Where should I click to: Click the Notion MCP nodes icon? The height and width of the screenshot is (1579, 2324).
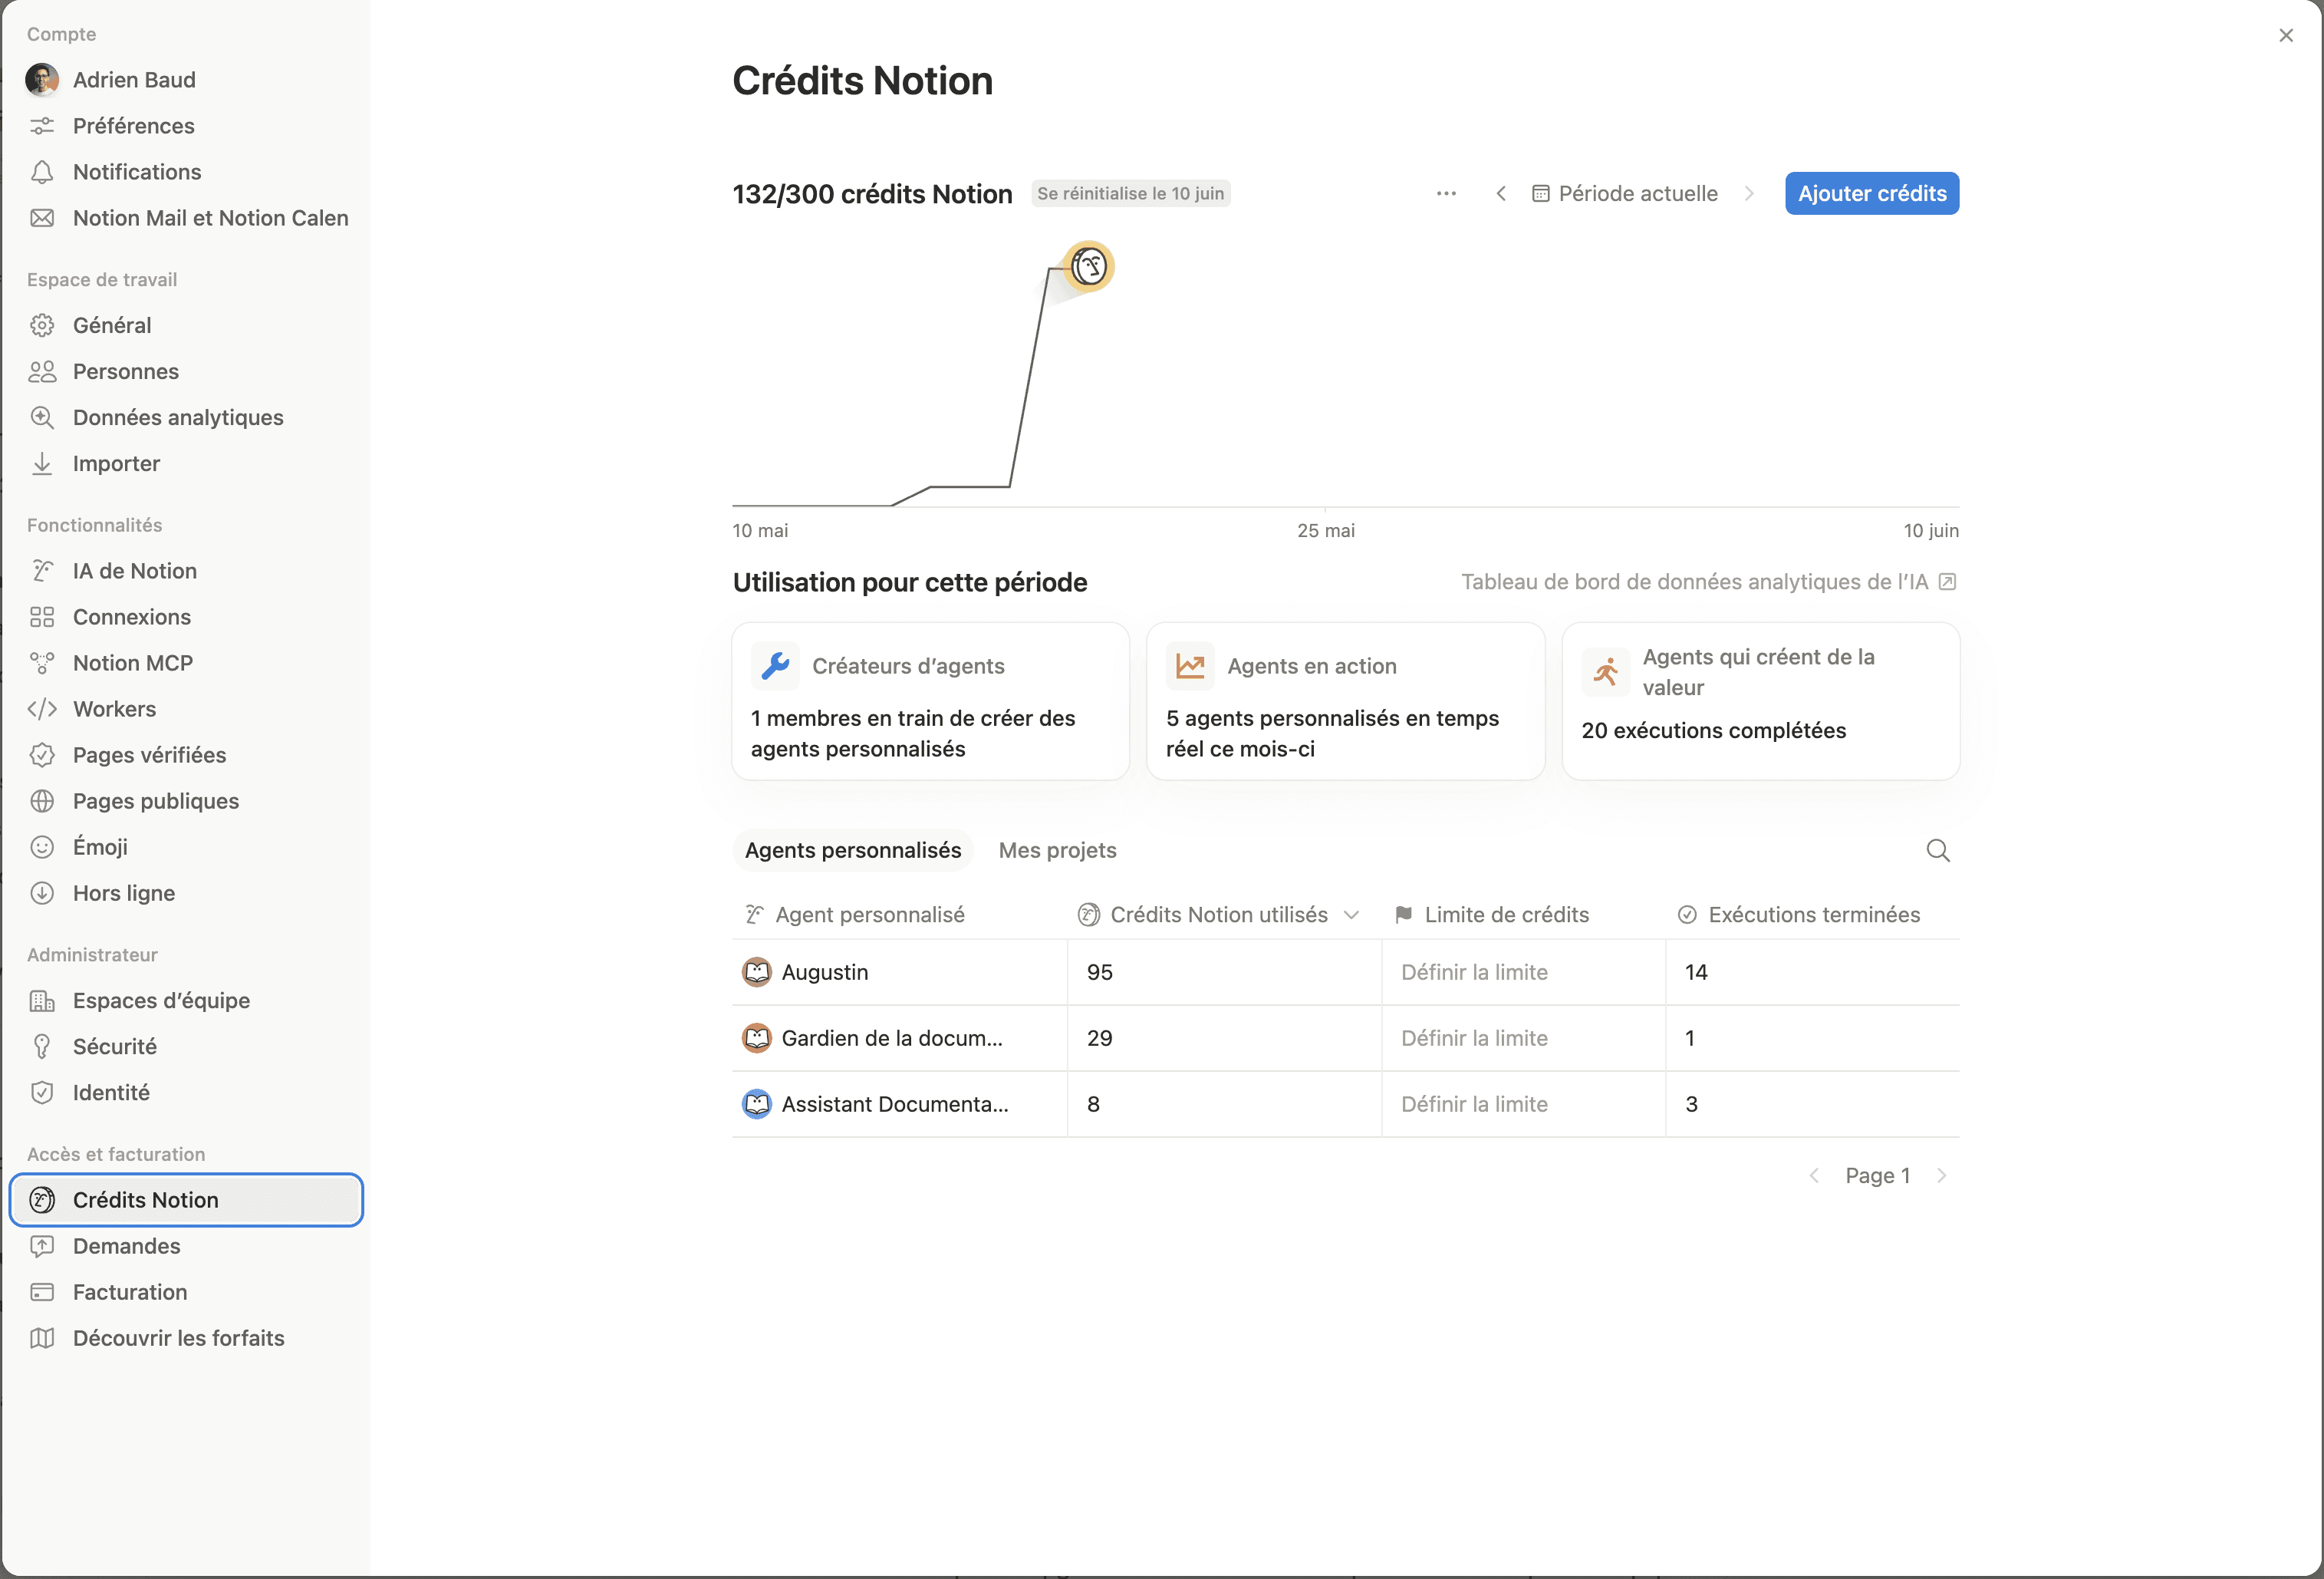(x=42, y=662)
